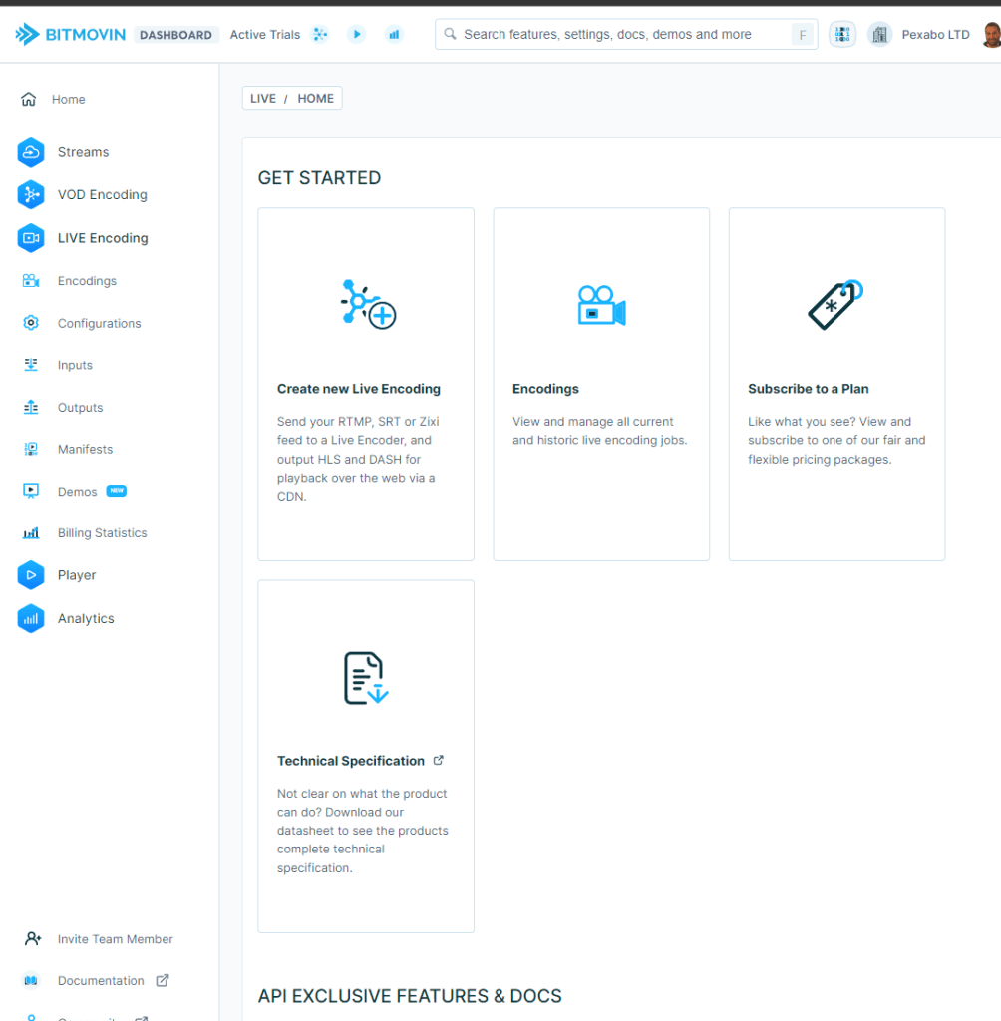Expand VOD Encoding section
The width and height of the screenshot is (1001, 1021).
pos(103,195)
